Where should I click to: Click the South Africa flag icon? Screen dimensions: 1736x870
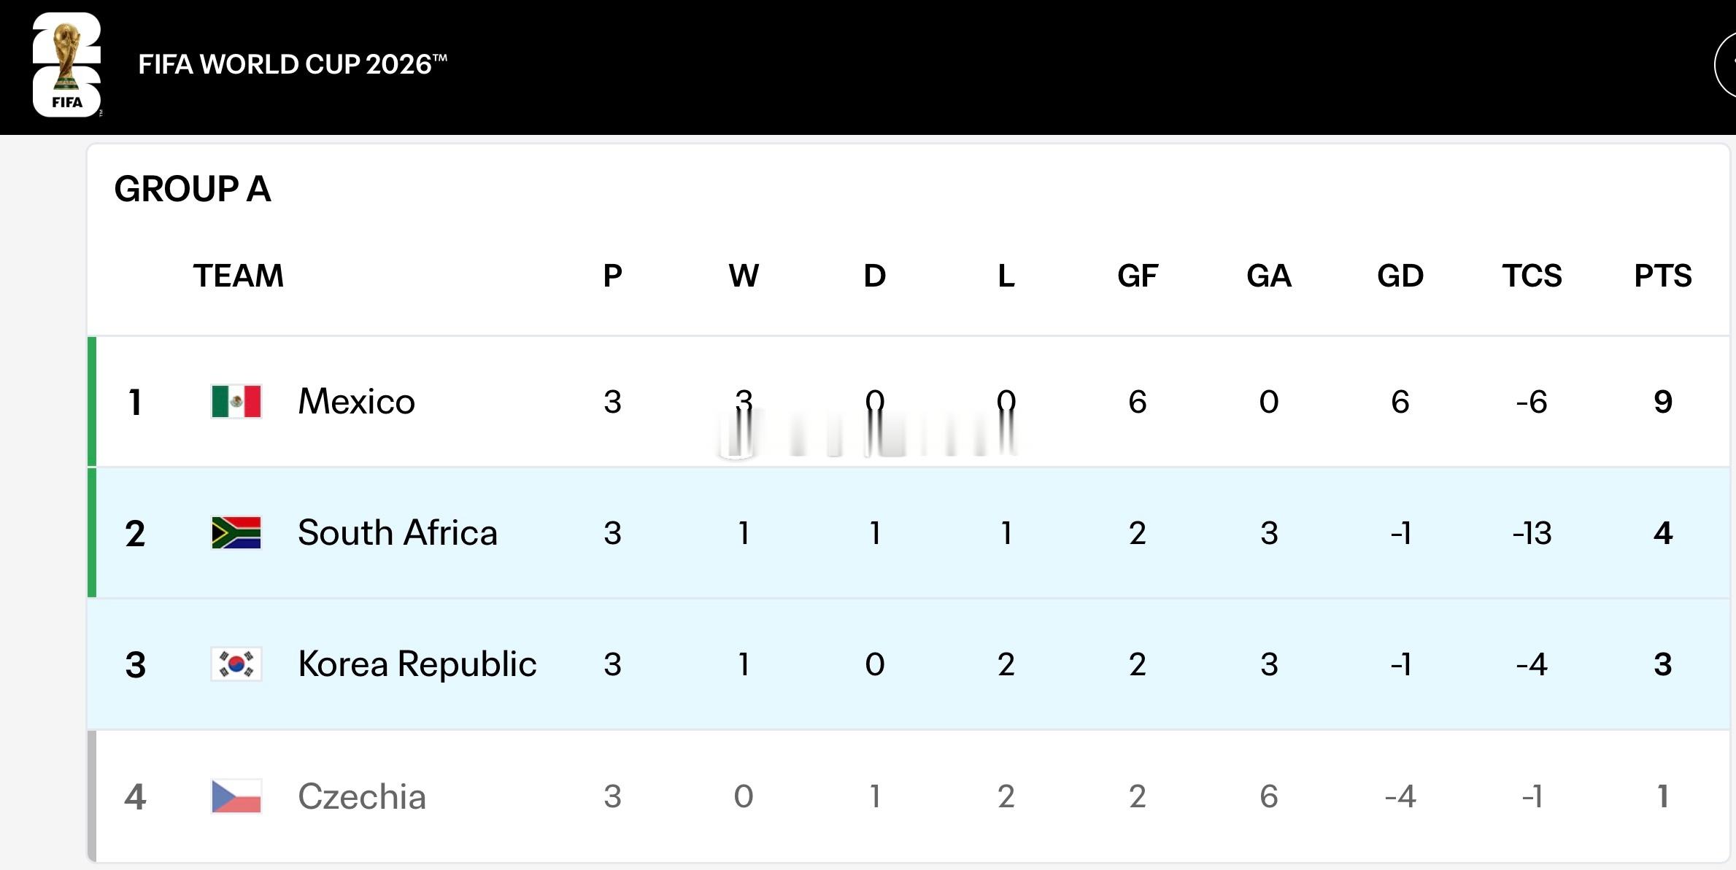[236, 532]
